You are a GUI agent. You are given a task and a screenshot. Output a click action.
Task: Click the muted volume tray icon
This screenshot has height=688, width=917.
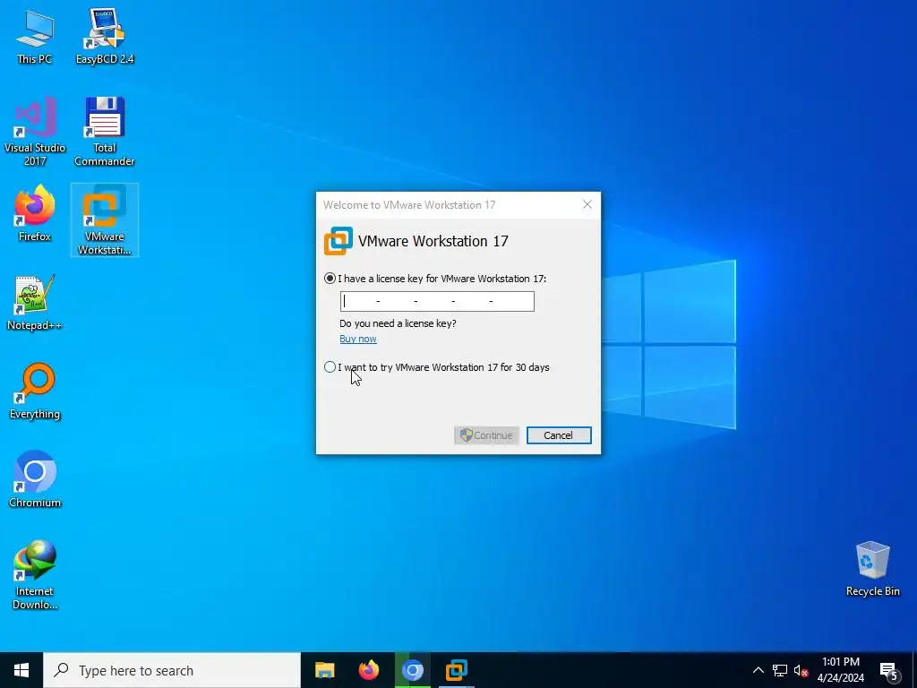pyautogui.click(x=801, y=670)
